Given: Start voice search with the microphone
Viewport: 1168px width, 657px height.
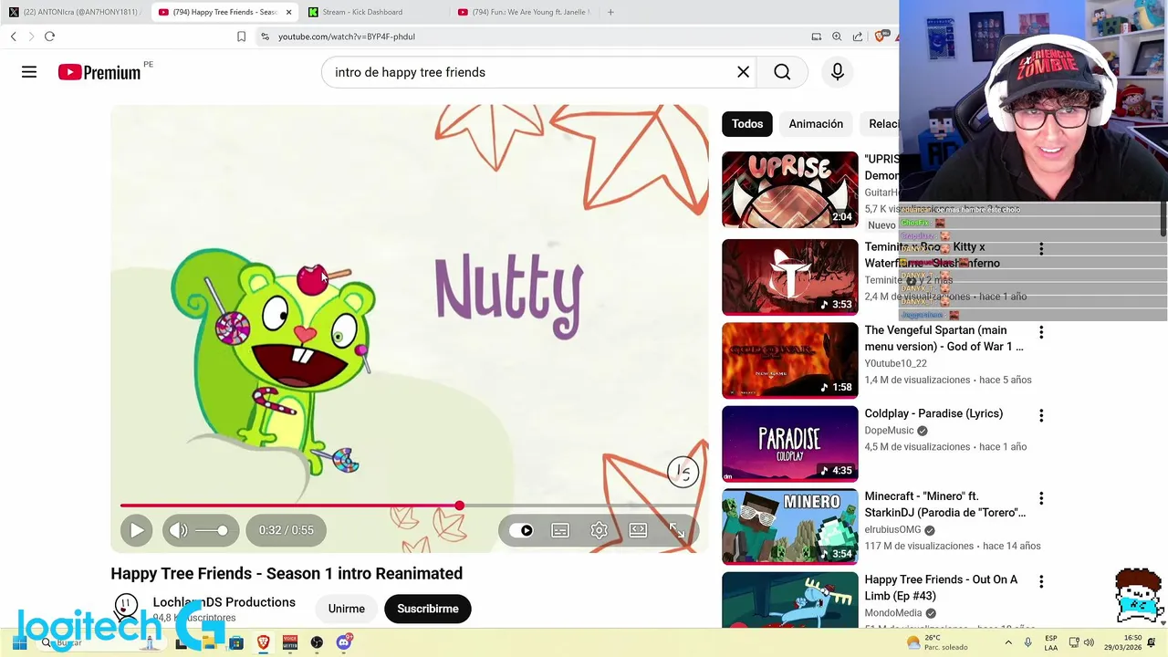Looking at the screenshot, I should point(838,72).
